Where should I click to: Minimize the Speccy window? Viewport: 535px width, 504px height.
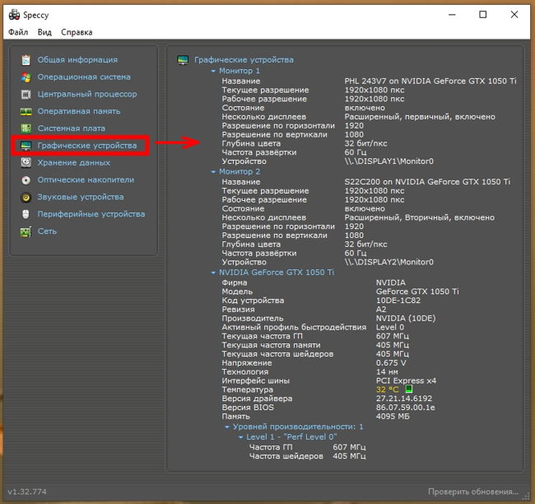(x=452, y=15)
